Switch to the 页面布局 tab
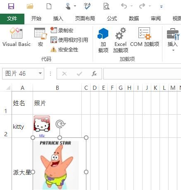Image resolution: width=181 pixels, height=190 pixels. tap(85, 18)
